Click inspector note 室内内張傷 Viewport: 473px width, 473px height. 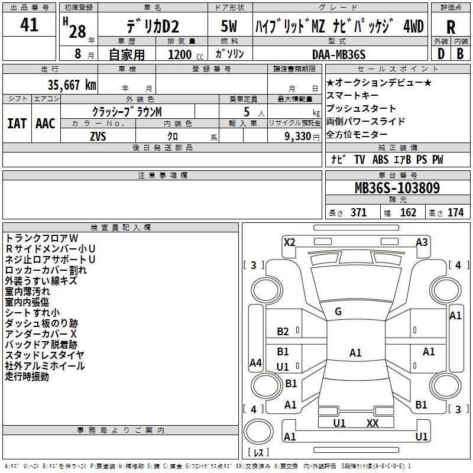tap(27, 302)
